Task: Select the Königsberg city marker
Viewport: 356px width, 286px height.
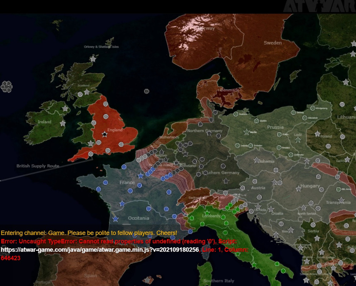Action: (313, 108)
